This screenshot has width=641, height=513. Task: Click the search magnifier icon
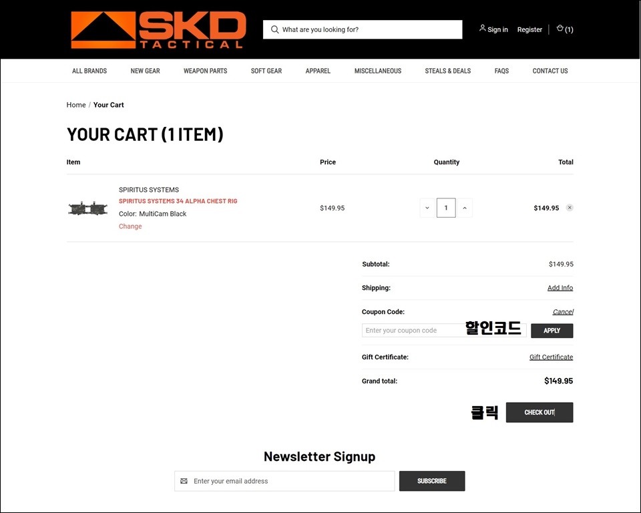pos(274,29)
